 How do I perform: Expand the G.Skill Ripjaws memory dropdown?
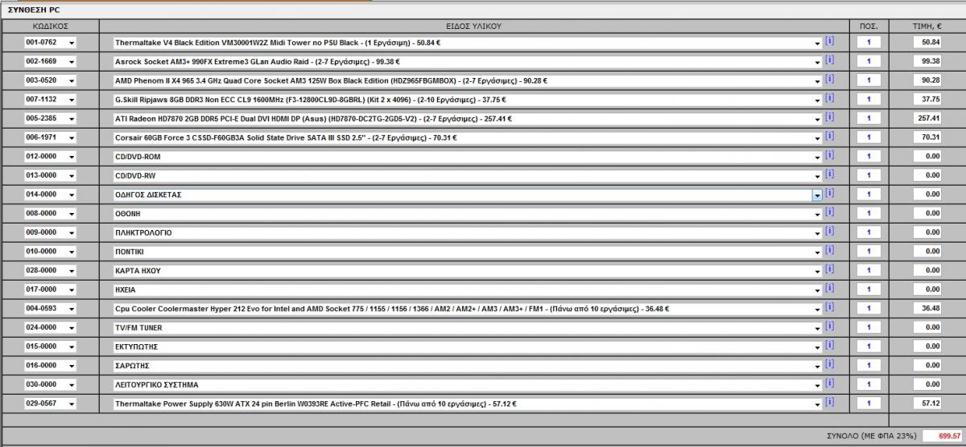click(x=467, y=100)
